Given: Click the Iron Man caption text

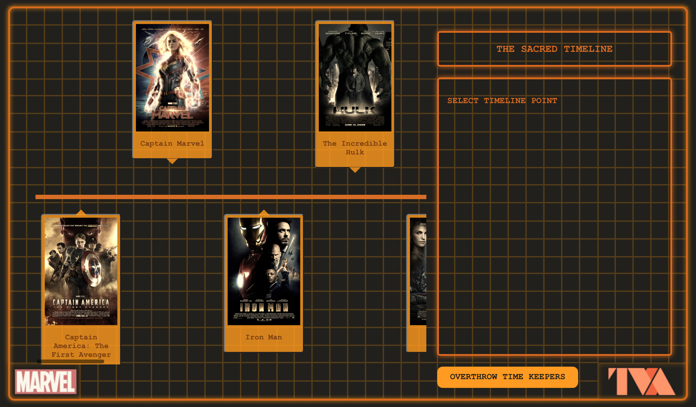Looking at the screenshot, I should 264,337.
